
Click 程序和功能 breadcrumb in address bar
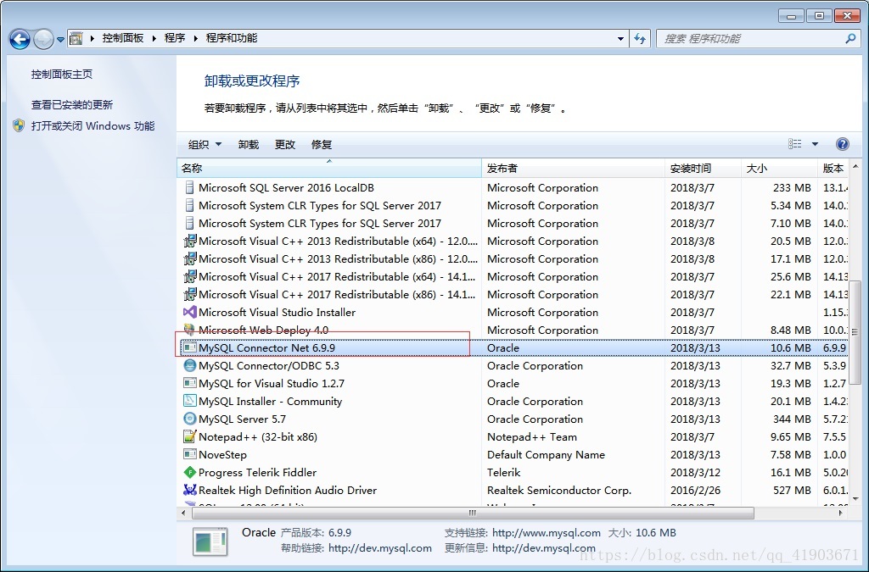tap(232, 38)
